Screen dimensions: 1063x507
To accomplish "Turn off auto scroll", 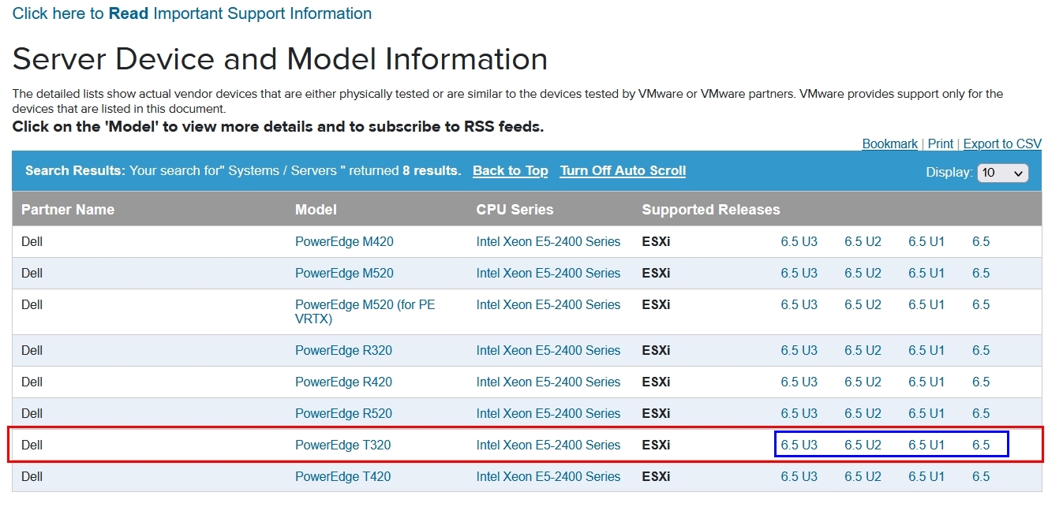I will point(623,170).
